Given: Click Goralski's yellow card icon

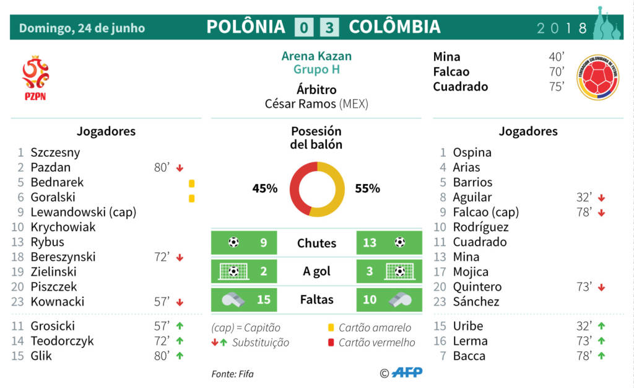Looking at the screenshot, I should (x=192, y=198).
